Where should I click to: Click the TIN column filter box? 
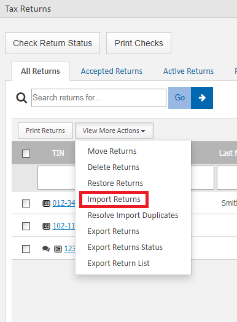click(56, 178)
